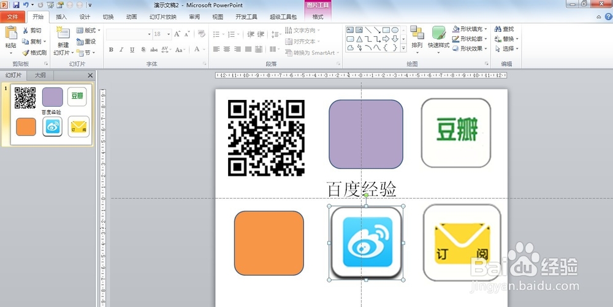Select the orange rounded rectangle on slide
Screen dimensions: 613x307
269,243
